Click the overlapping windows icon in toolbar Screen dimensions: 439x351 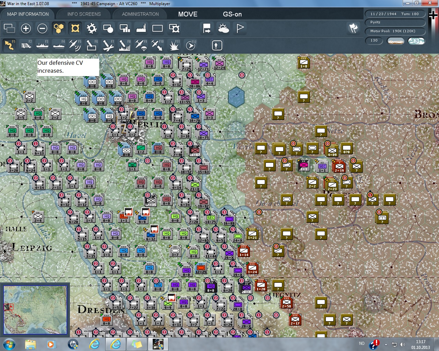click(x=9, y=28)
